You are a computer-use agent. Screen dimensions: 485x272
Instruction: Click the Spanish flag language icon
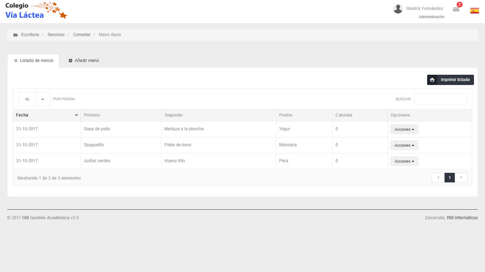475,11
